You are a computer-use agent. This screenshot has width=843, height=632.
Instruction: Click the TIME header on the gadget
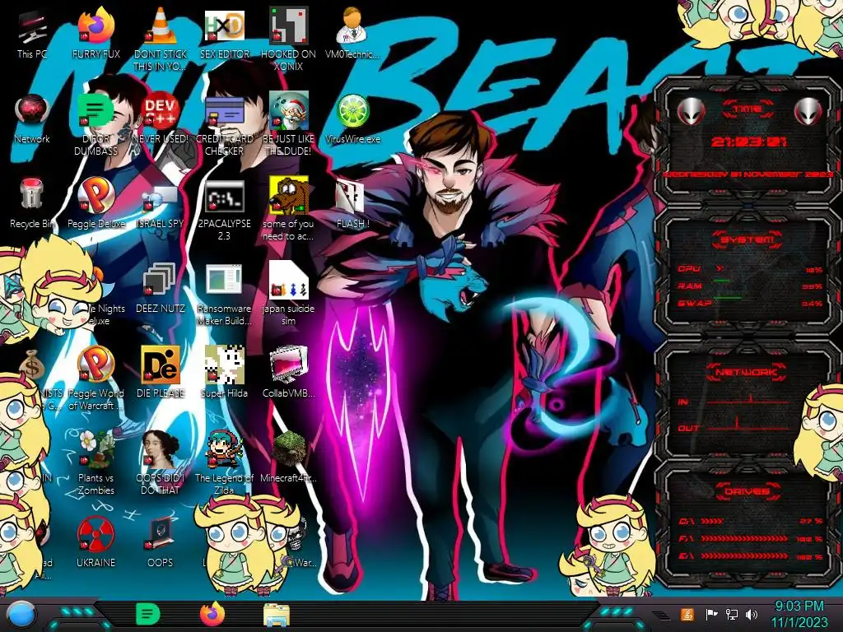click(748, 109)
